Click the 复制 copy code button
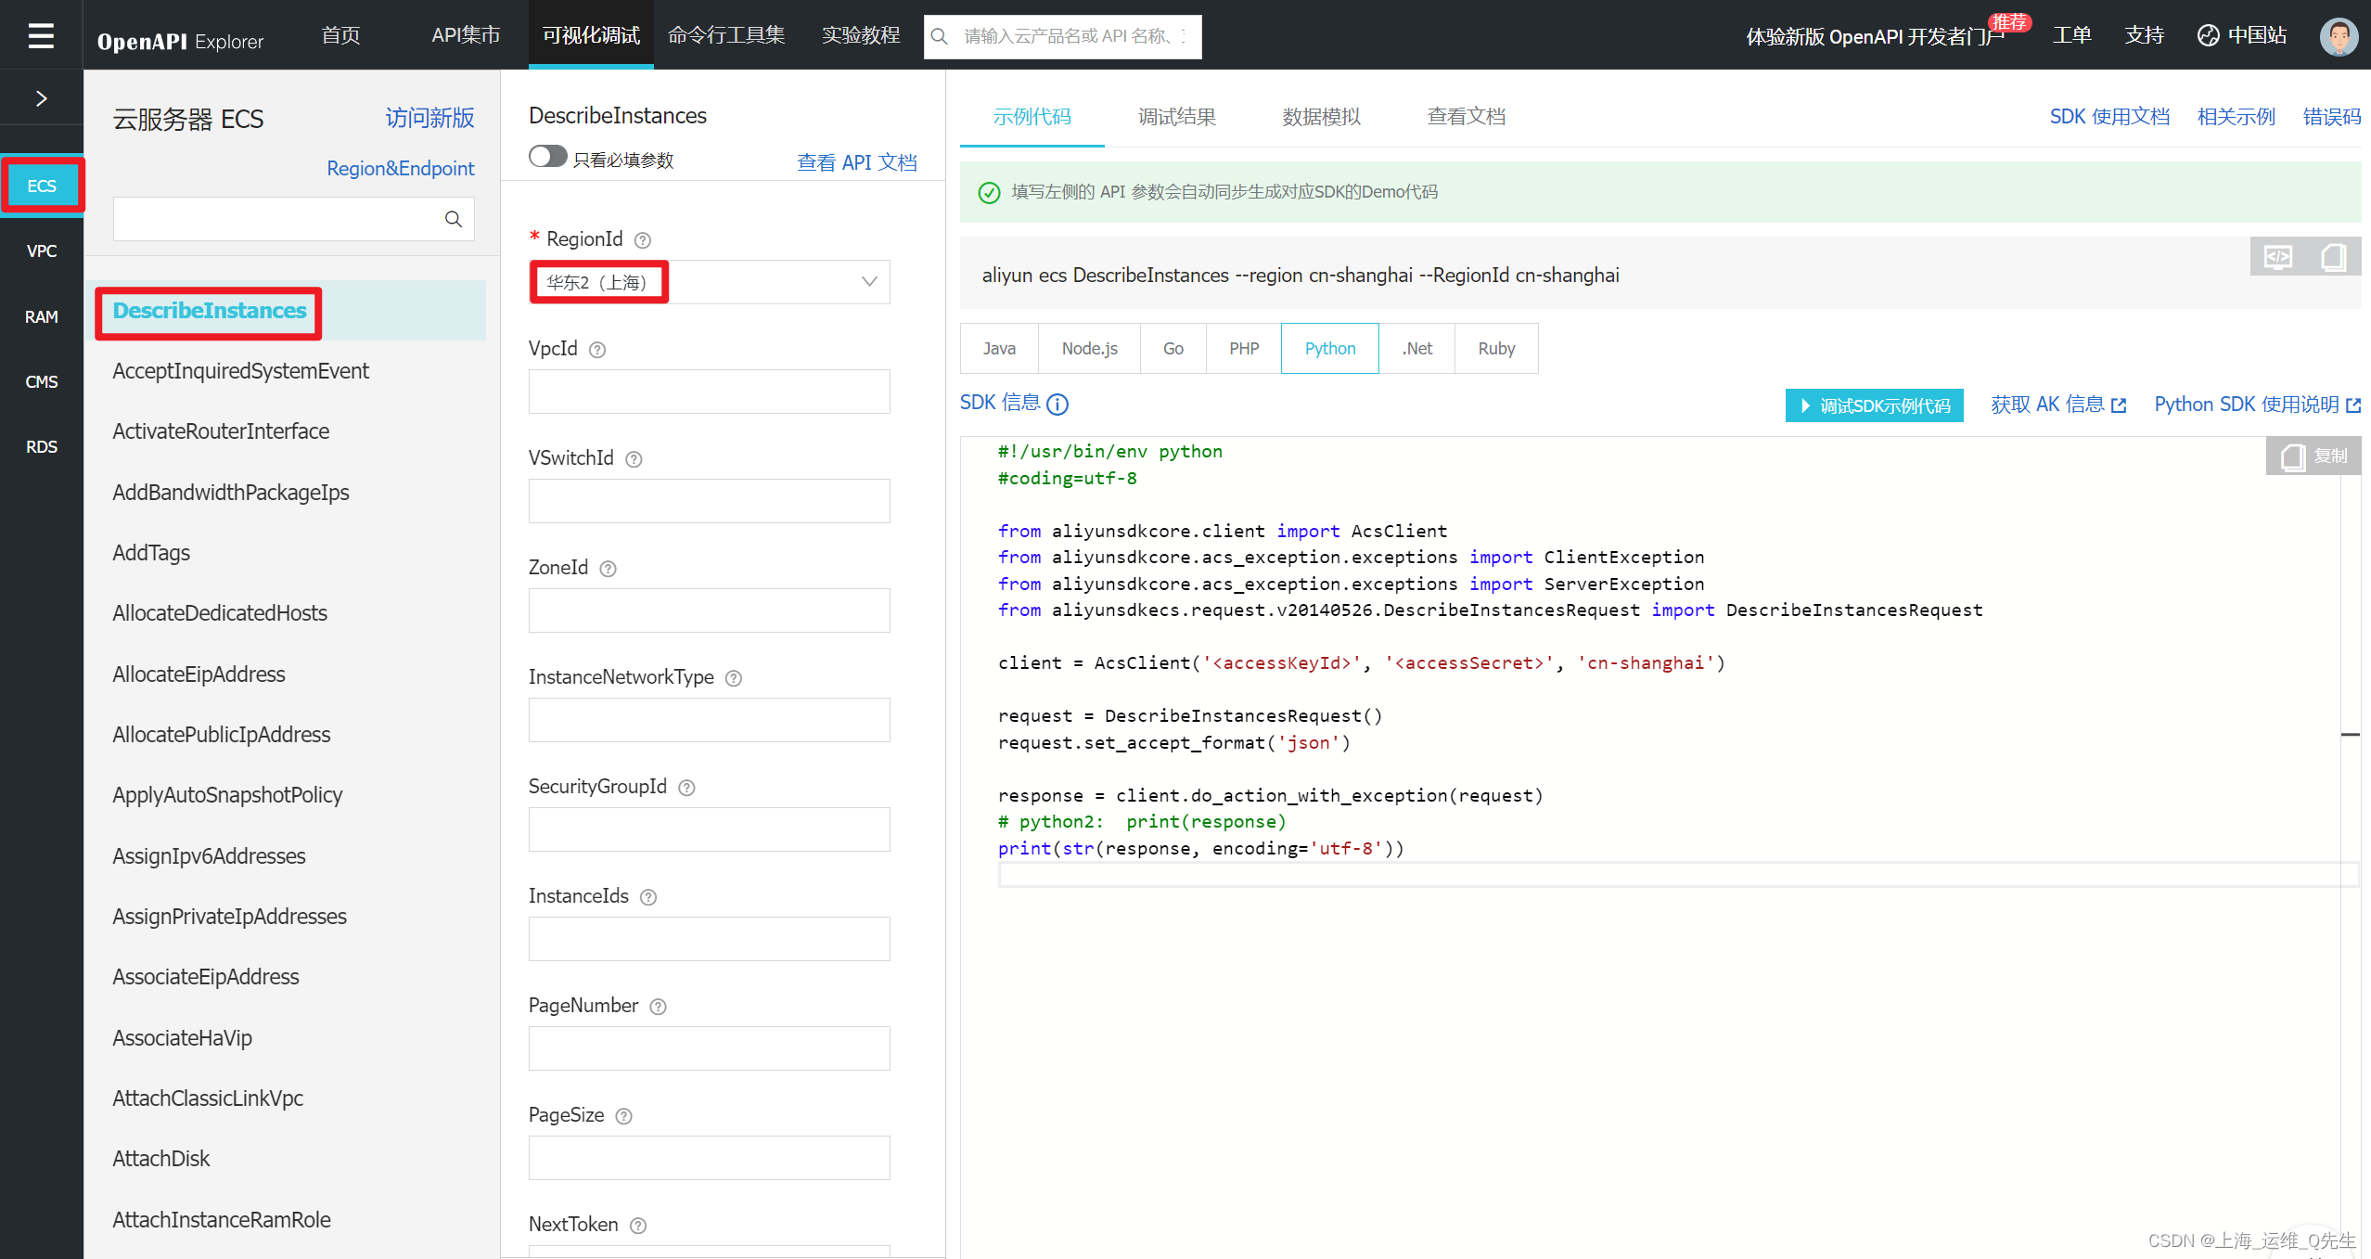2371x1259 pixels. pos(2313,456)
